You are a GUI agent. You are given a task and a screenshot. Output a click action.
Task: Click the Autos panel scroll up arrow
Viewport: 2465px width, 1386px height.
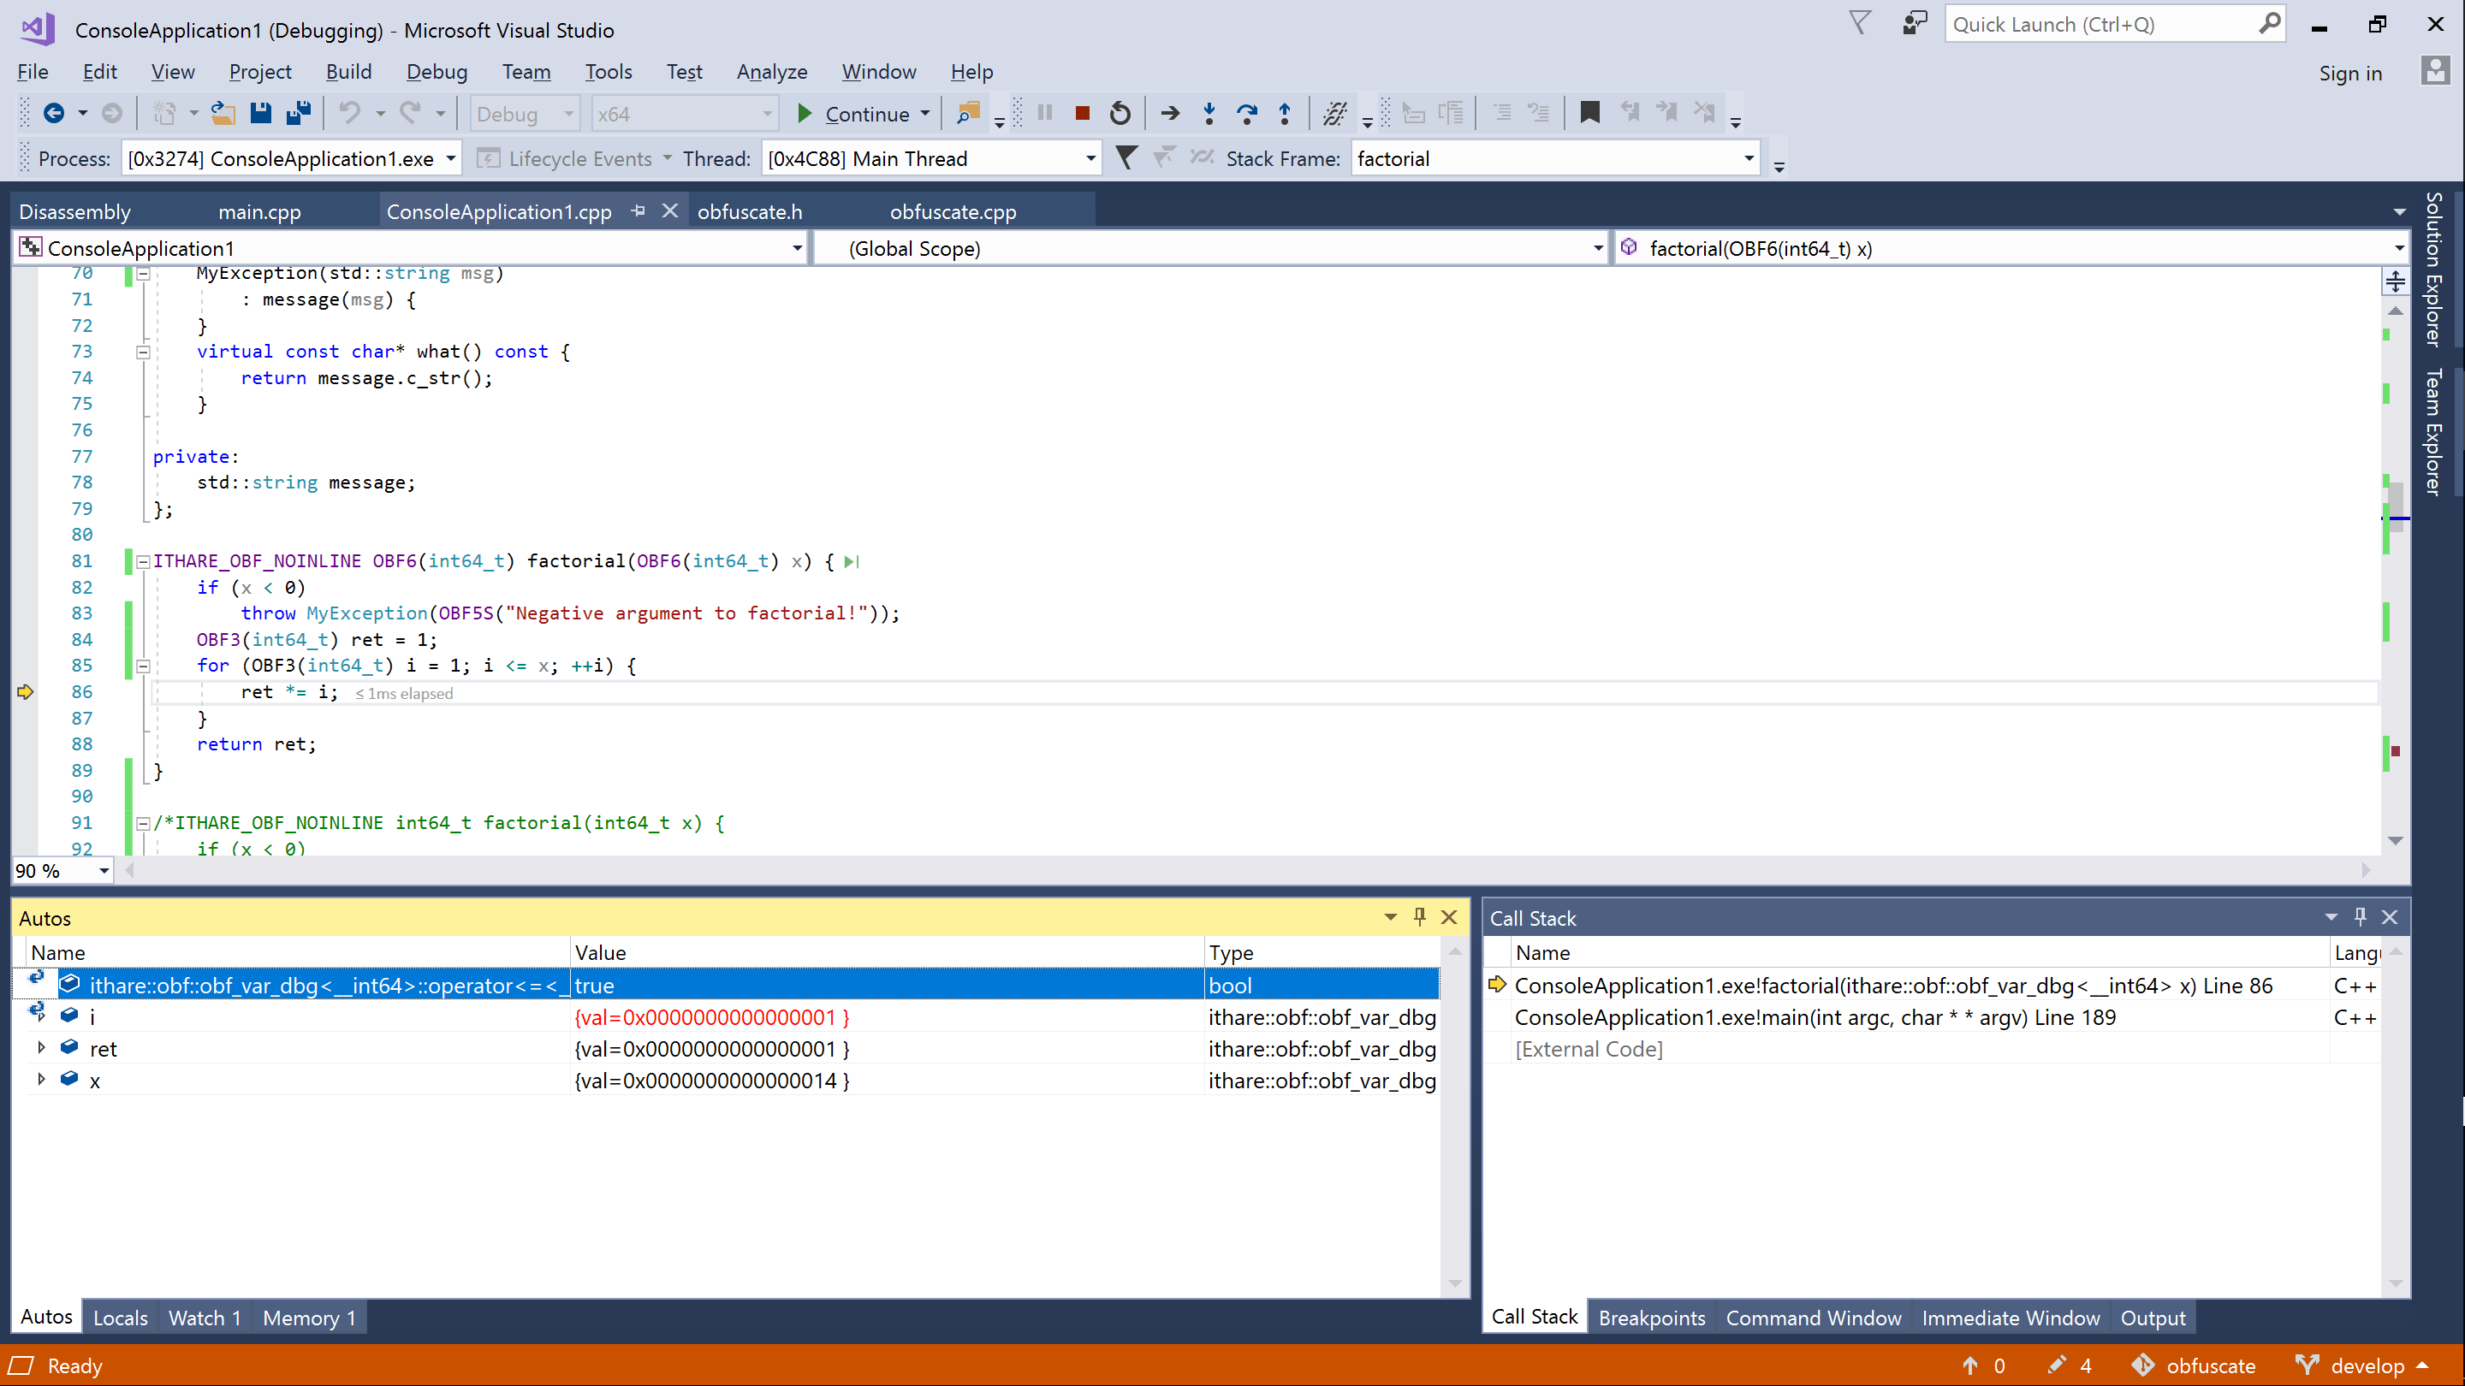[1454, 951]
